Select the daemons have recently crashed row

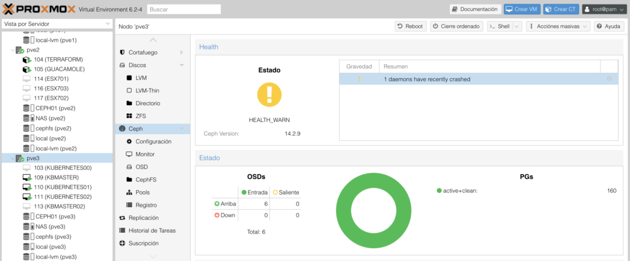click(479, 79)
